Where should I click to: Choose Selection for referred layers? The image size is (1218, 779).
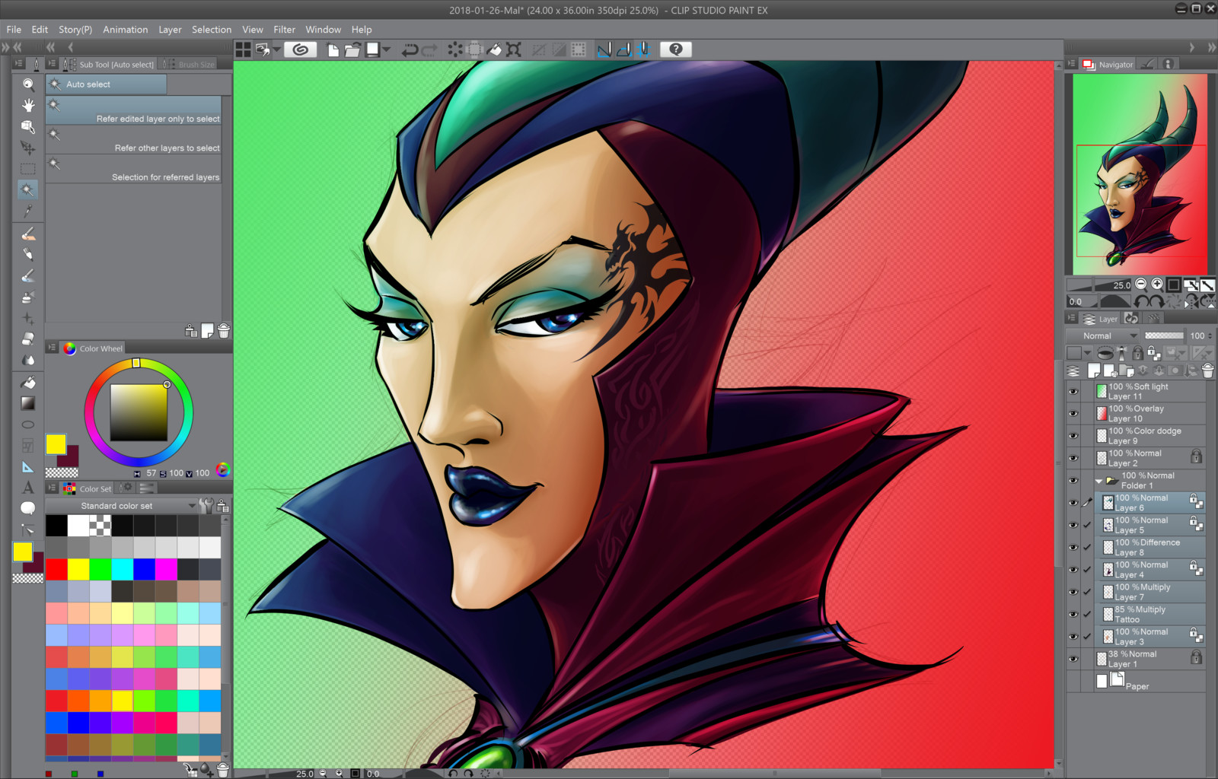pyautogui.click(x=134, y=169)
